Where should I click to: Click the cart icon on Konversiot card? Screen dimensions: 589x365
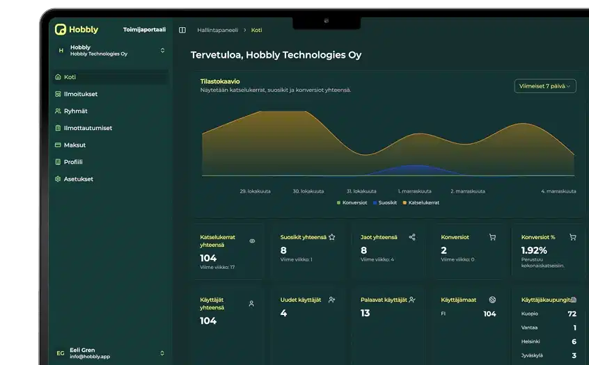[492, 237]
